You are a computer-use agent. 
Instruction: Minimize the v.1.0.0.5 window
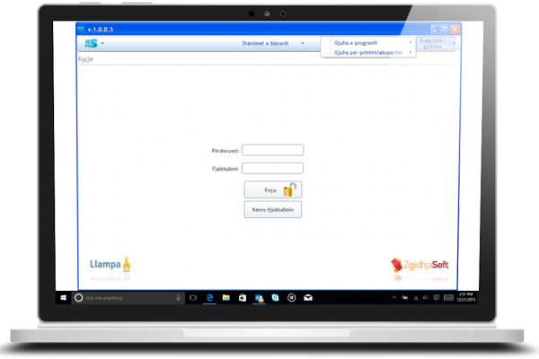435,30
